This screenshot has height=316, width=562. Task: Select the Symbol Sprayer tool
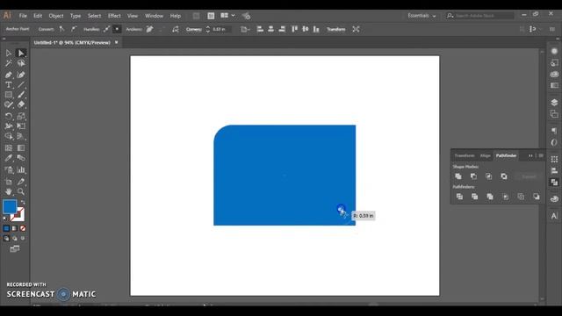(x=9, y=169)
